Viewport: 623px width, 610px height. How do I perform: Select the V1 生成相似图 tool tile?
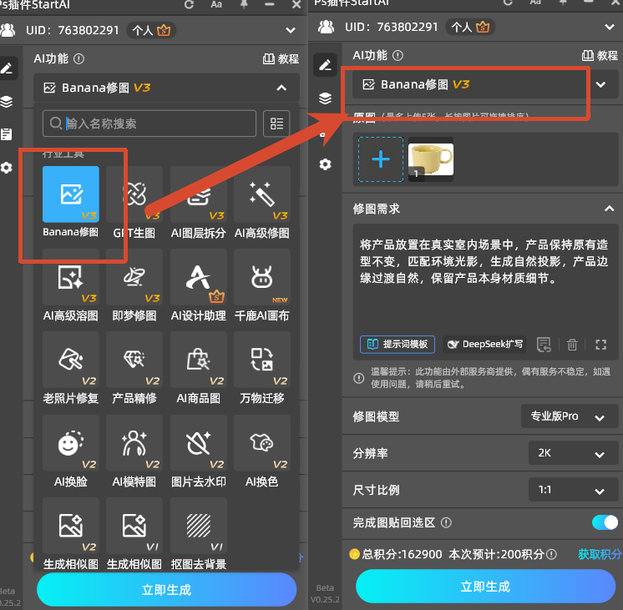pyautogui.click(x=134, y=526)
